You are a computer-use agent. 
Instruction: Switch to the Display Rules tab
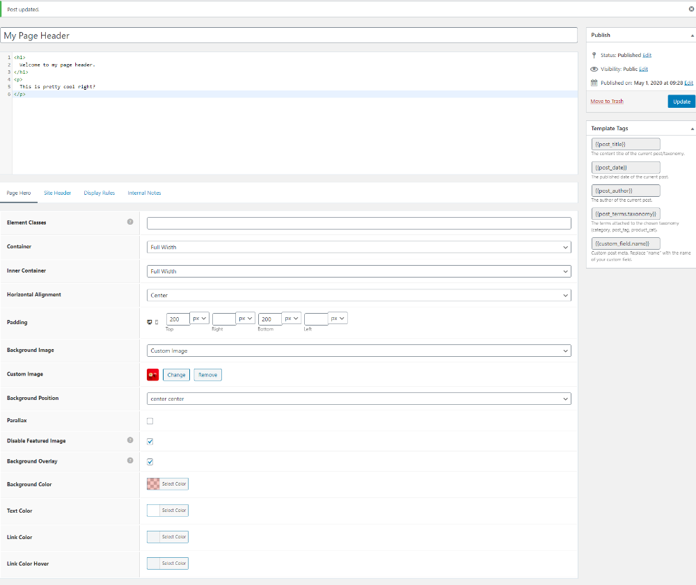click(x=99, y=193)
